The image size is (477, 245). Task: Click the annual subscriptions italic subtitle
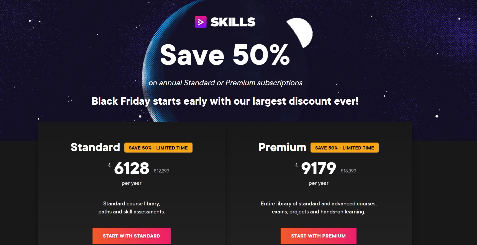pyautogui.click(x=225, y=83)
